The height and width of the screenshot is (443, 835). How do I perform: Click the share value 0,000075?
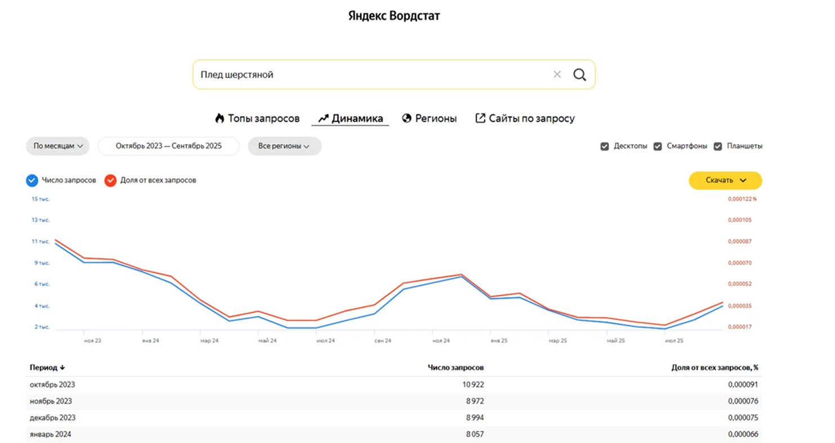743,418
